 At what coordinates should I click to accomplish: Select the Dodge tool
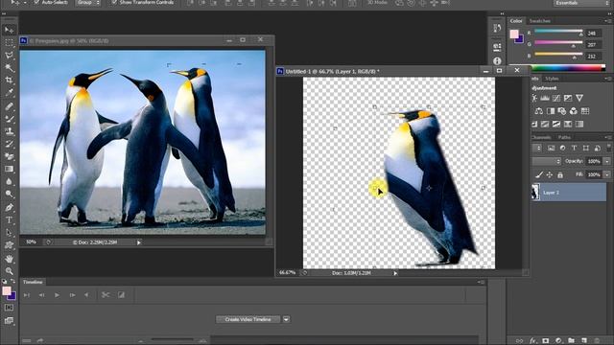(x=9, y=194)
